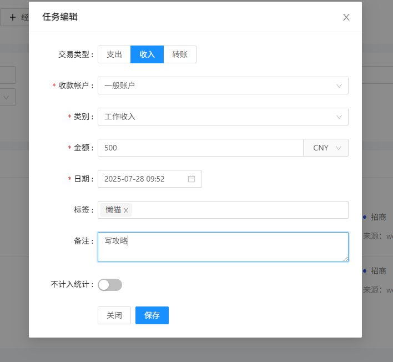Click the plus icon behind the dialog
Viewport: 393px width, 362px height.
(x=13, y=17)
